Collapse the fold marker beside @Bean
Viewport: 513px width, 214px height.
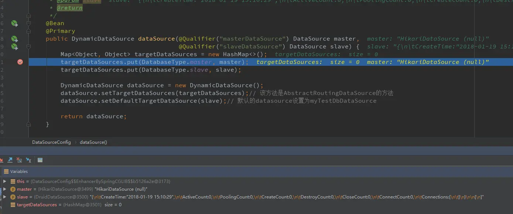point(28,23)
